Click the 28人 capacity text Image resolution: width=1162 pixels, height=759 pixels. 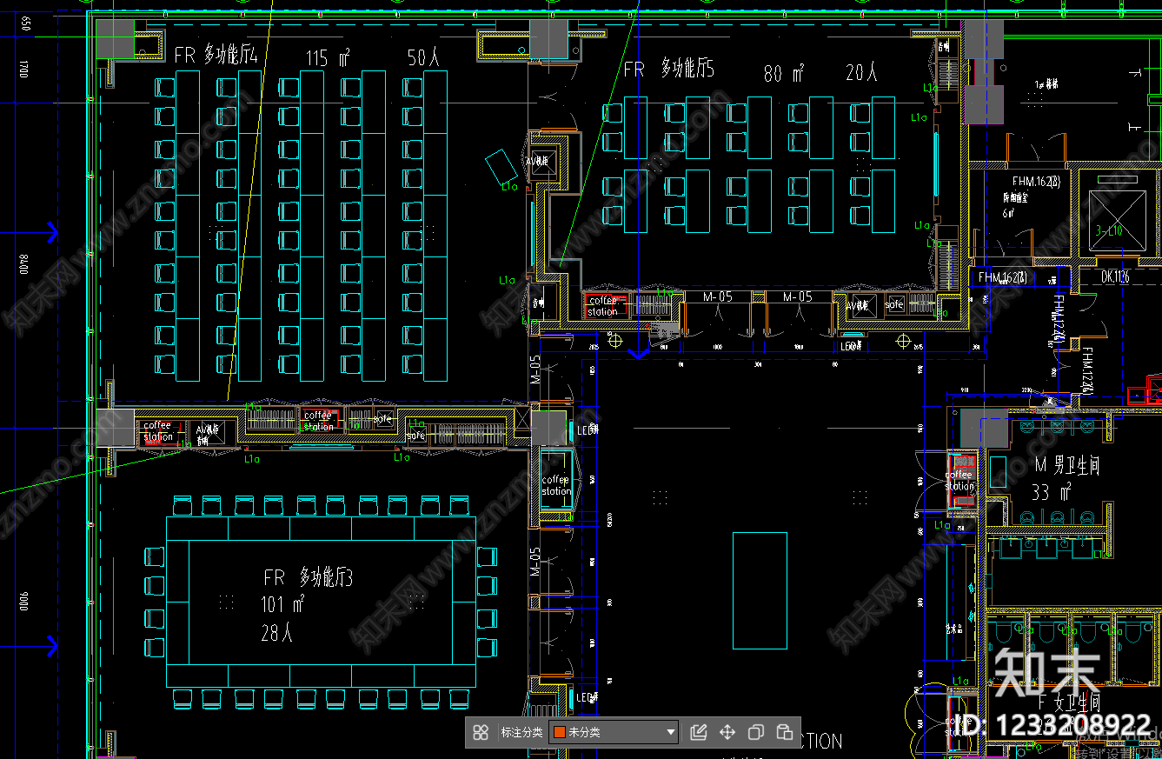tap(276, 633)
